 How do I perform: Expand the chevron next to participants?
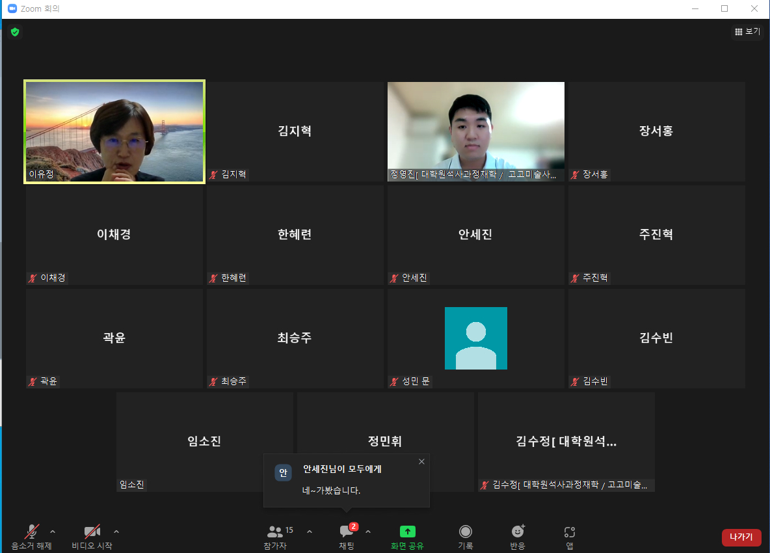click(x=310, y=532)
